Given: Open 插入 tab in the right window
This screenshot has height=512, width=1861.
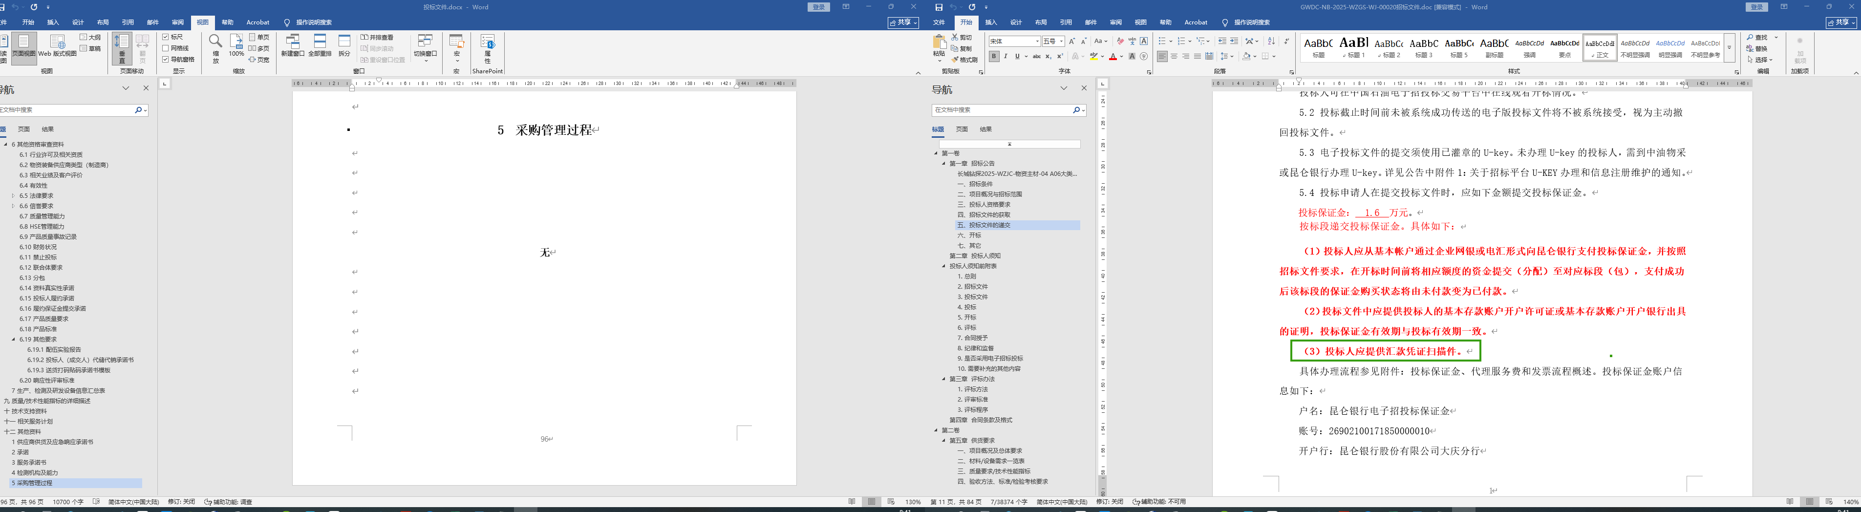Looking at the screenshot, I should (x=990, y=22).
